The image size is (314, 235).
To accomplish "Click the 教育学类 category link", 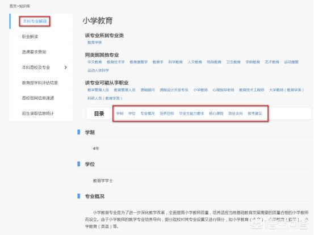I will [94, 43].
